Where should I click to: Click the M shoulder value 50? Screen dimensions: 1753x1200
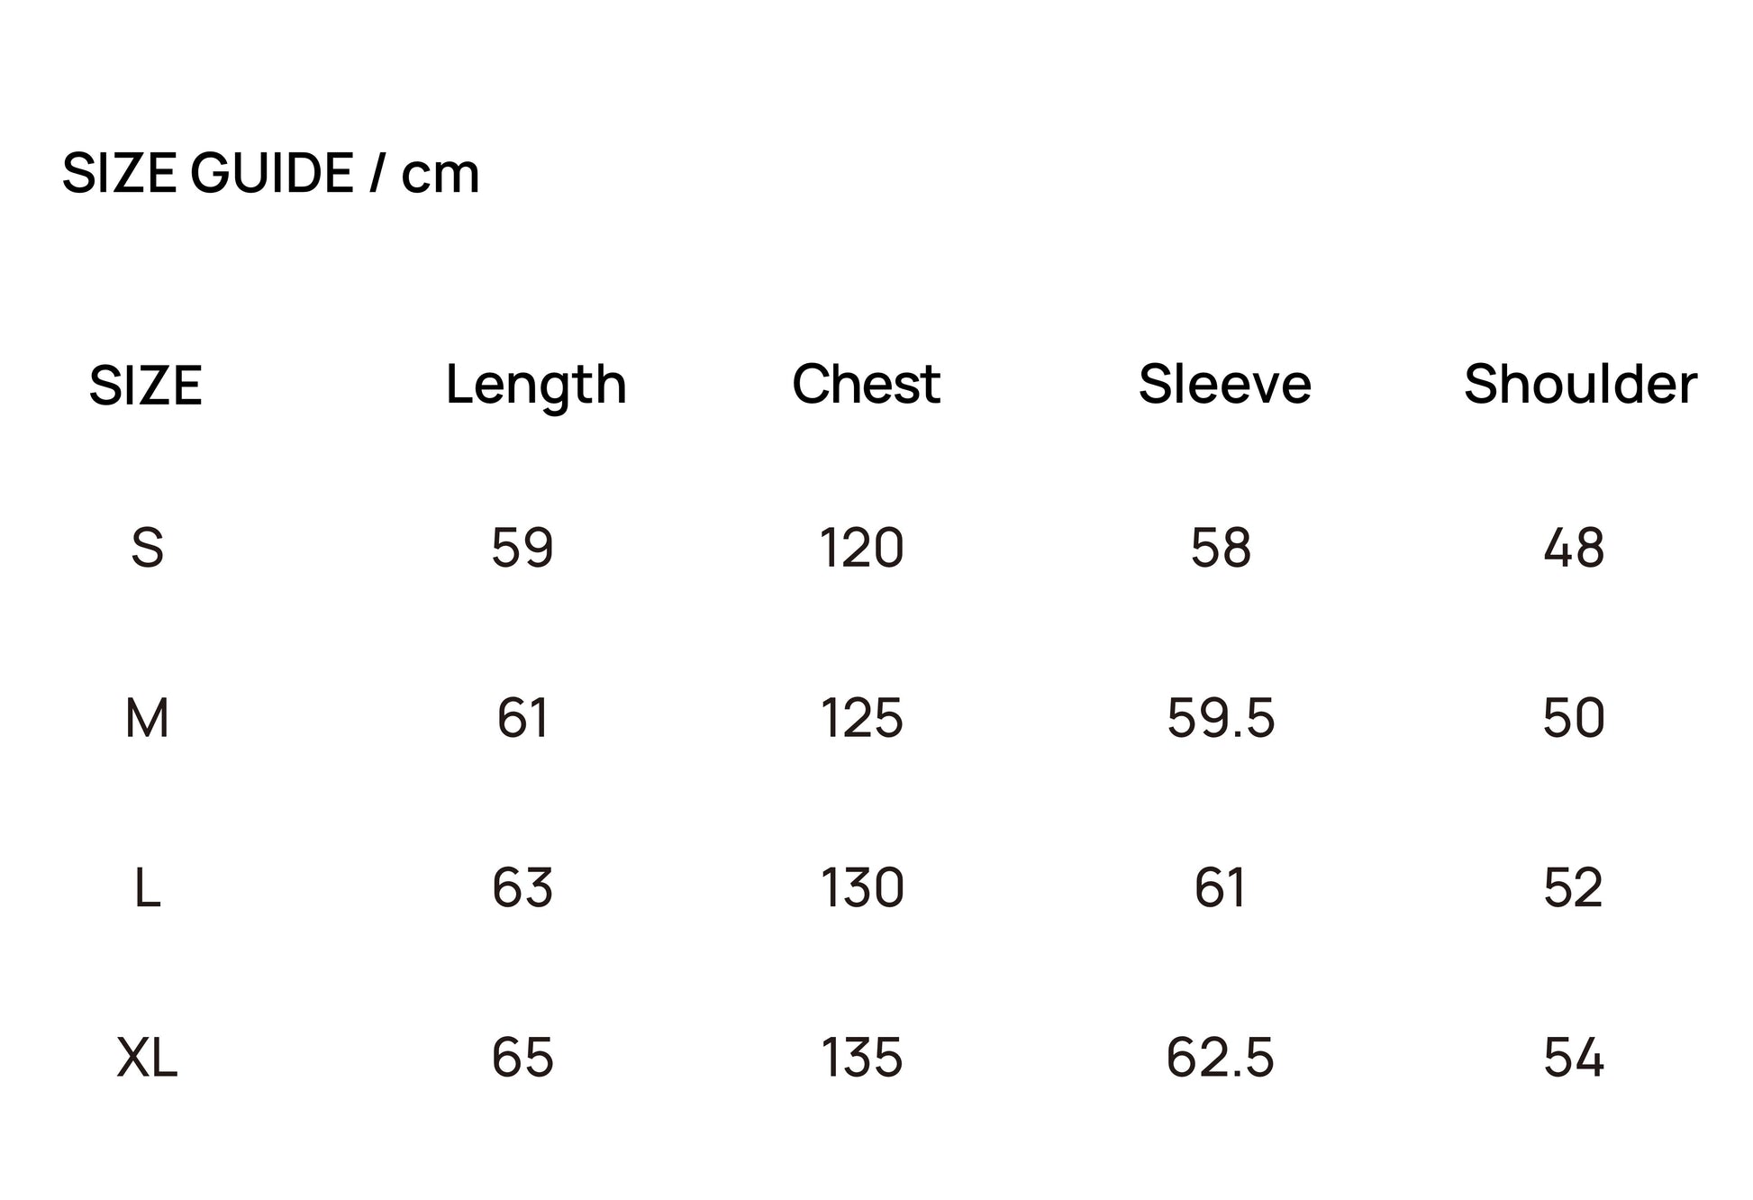[1574, 719]
